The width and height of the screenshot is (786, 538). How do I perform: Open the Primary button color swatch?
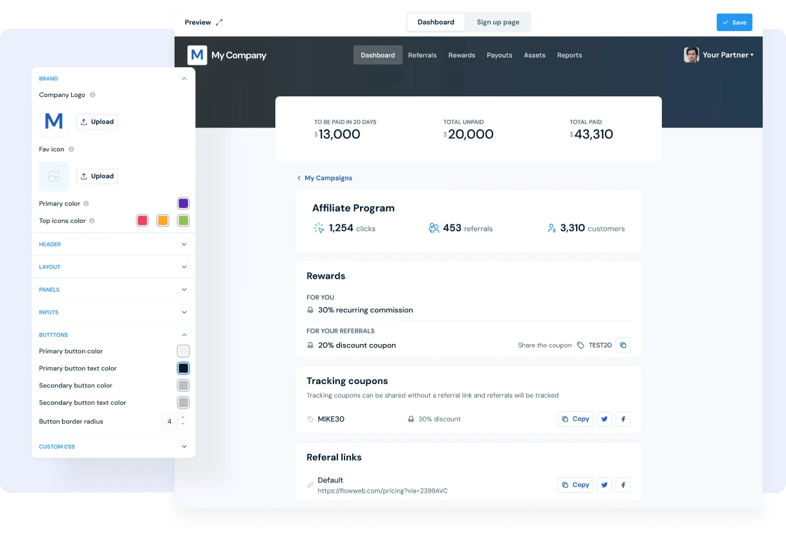pyautogui.click(x=184, y=351)
